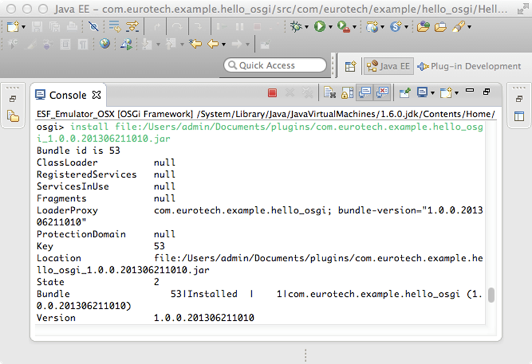This screenshot has width=532, height=364.
Task: Click the Clear Console icon
Action: pyautogui.click(x=330, y=93)
